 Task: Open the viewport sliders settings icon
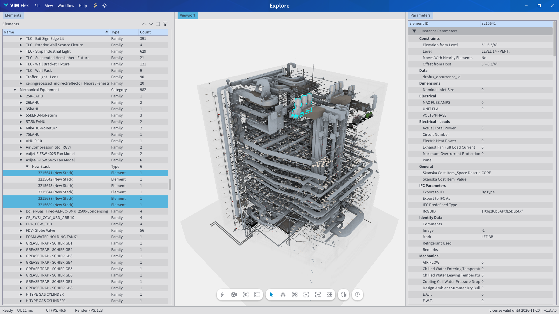(330, 295)
